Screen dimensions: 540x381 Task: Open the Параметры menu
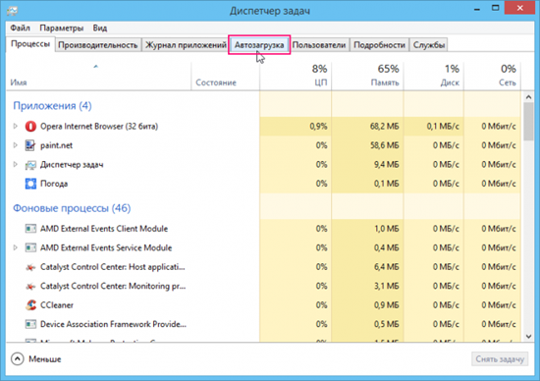coord(61,27)
